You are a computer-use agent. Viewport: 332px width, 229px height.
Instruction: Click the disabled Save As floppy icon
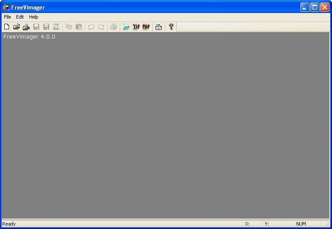coord(46,27)
